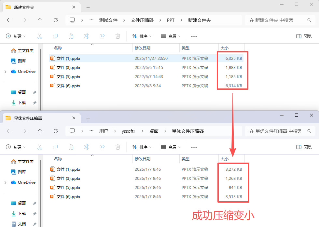This screenshot has height=227, width=319.
Task: Click 用户 in address bar breadcrumb
Action: pyautogui.click(x=104, y=131)
